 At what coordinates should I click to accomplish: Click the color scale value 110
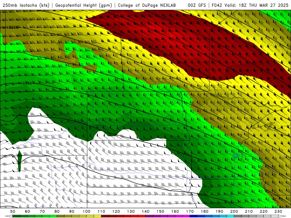tap(101, 211)
